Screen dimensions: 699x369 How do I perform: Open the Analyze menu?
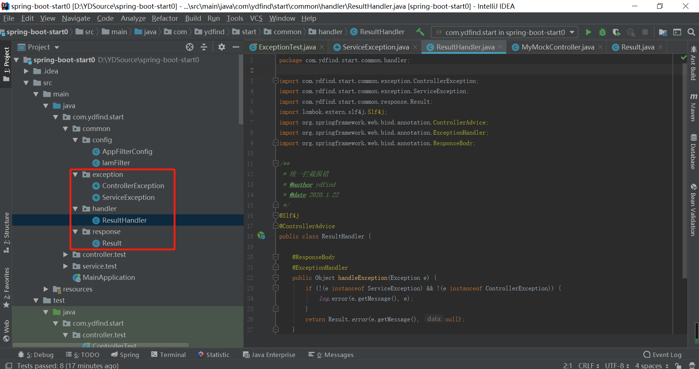tap(133, 18)
